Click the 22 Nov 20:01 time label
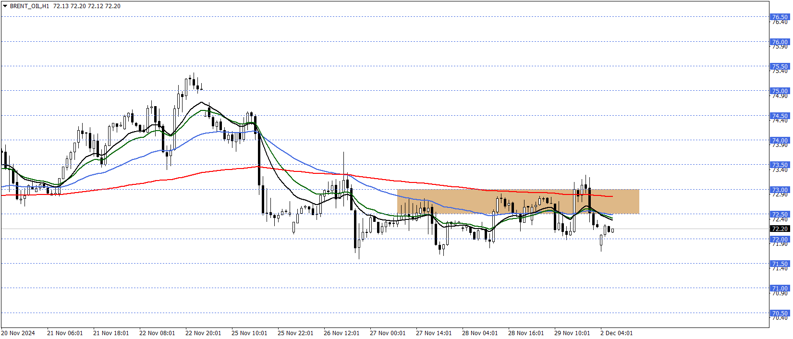The image size is (793, 339). [203, 333]
